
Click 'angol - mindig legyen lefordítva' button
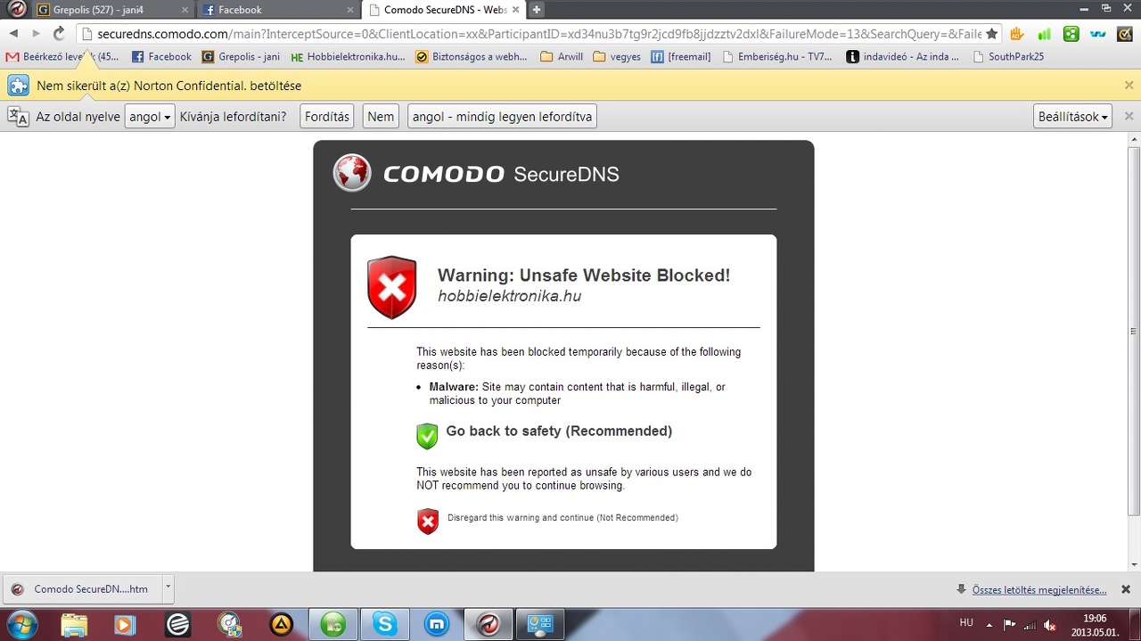[x=502, y=117]
